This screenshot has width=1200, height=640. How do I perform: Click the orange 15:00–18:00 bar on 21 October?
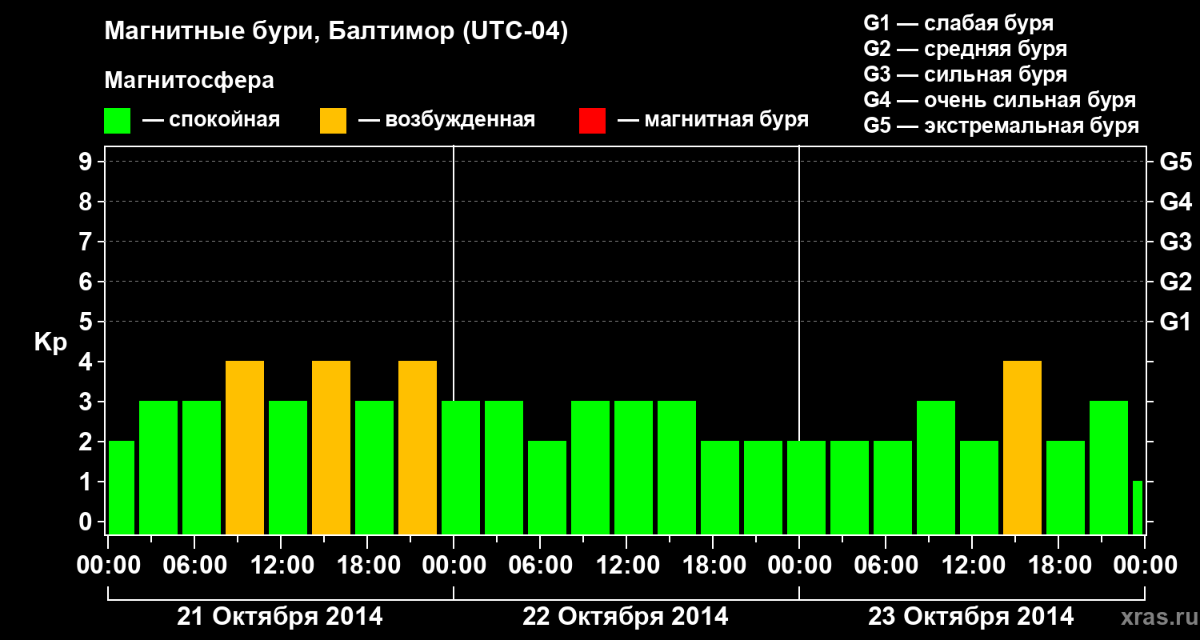click(x=331, y=448)
